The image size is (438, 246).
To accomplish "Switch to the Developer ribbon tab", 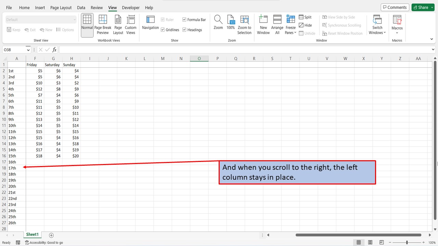I will point(131,8).
